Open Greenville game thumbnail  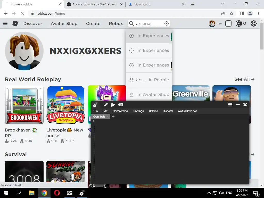pyautogui.click(x=191, y=93)
